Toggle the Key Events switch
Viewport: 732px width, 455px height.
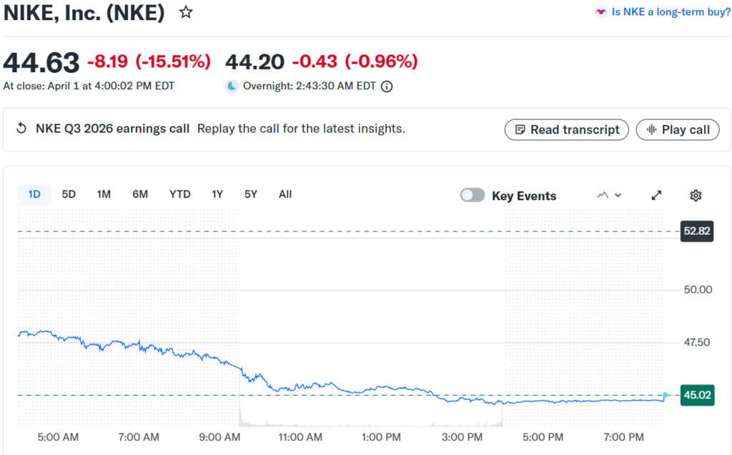473,195
